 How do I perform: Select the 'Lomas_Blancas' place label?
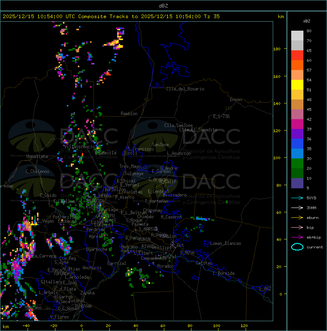click(226, 243)
